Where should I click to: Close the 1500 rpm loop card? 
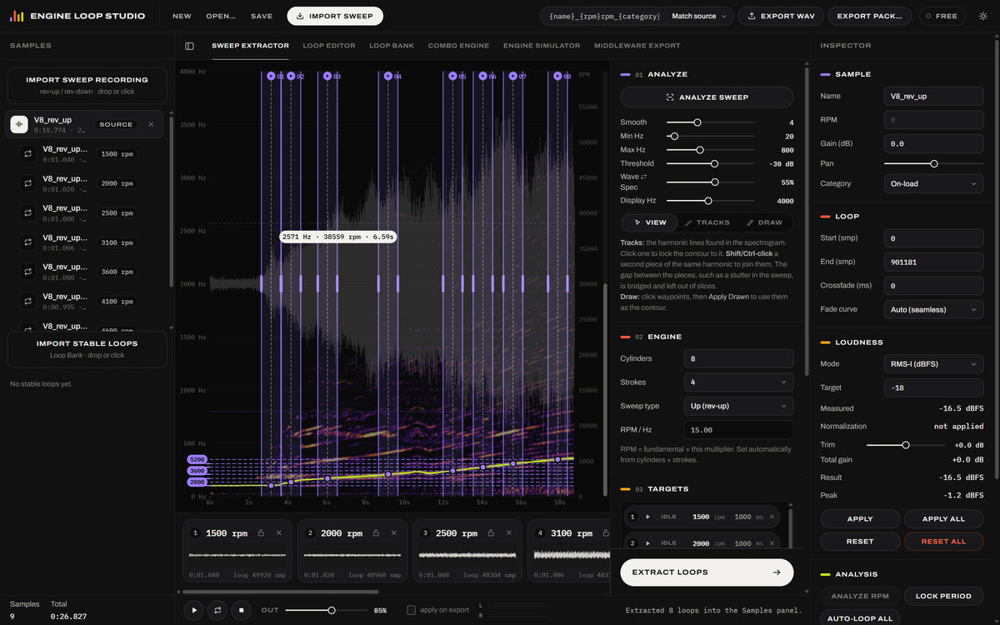(279, 533)
